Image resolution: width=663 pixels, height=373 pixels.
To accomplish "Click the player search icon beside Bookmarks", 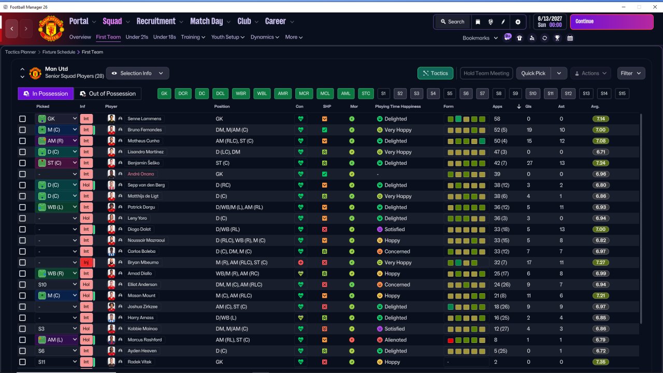I will [x=532, y=38].
